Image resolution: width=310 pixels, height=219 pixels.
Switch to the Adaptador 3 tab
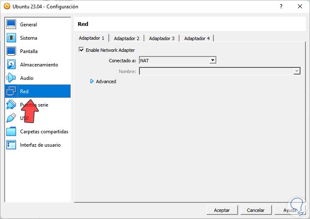[161, 38]
